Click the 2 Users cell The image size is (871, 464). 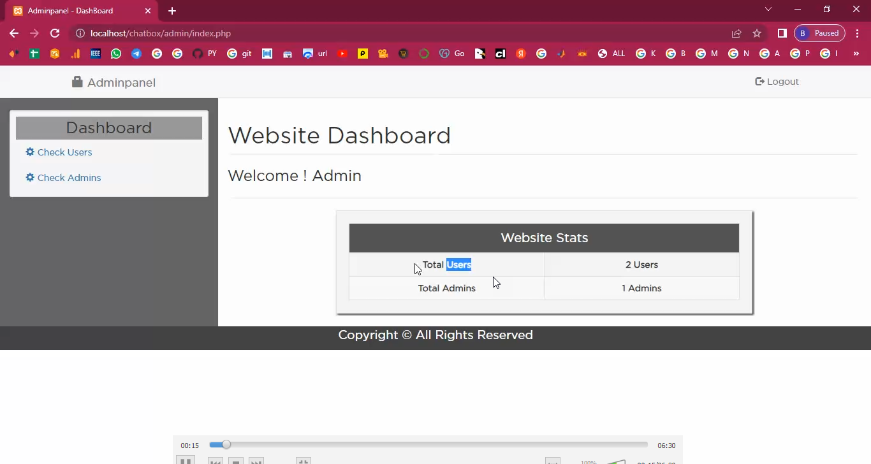pos(641,265)
